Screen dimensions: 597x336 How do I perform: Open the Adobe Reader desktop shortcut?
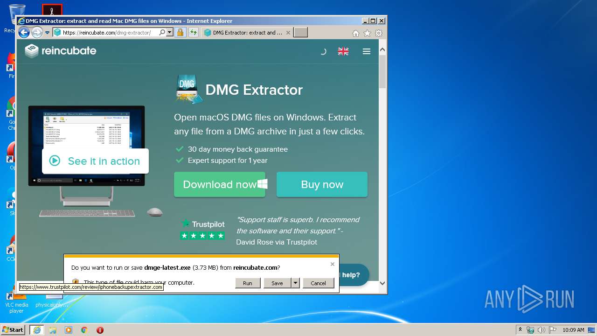pyautogui.click(x=52, y=9)
